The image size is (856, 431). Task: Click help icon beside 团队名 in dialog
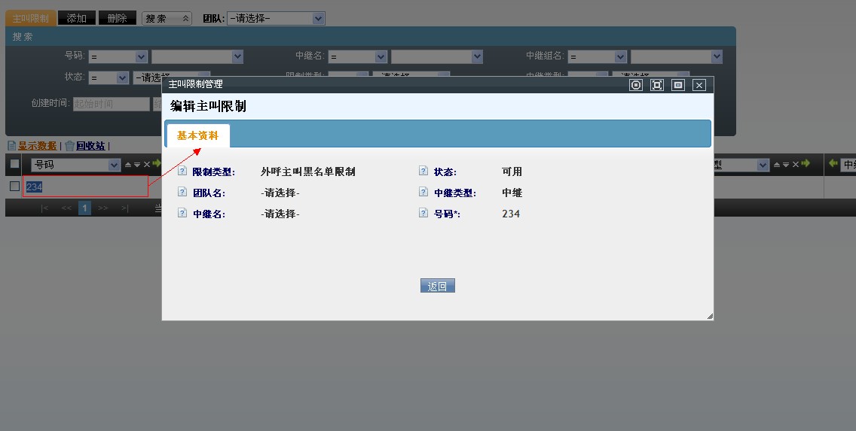[182, 193]
